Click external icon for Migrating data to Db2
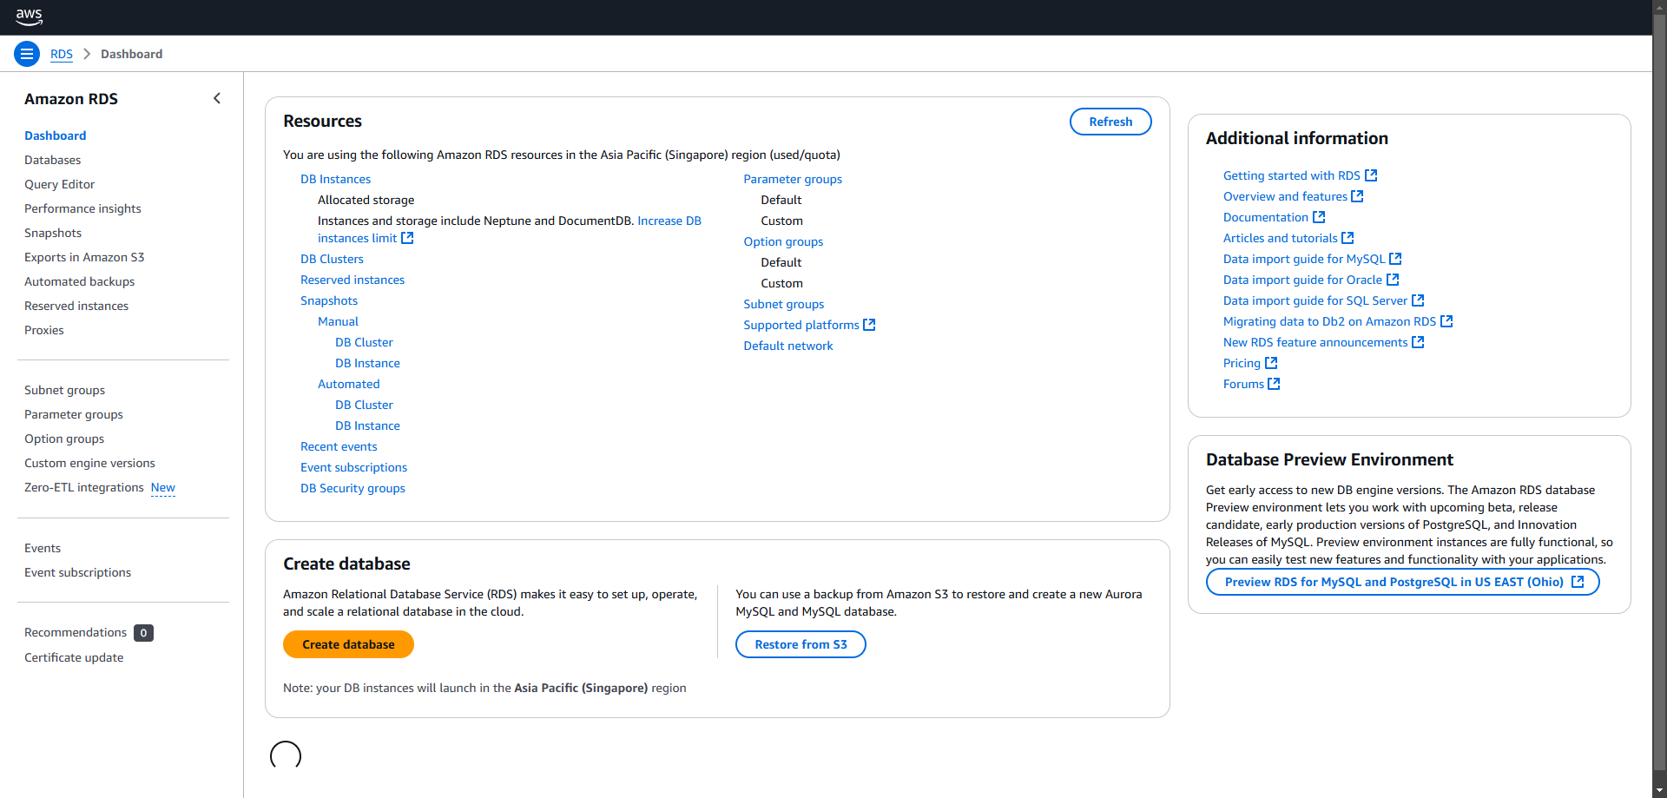 tap(1446, 321)
